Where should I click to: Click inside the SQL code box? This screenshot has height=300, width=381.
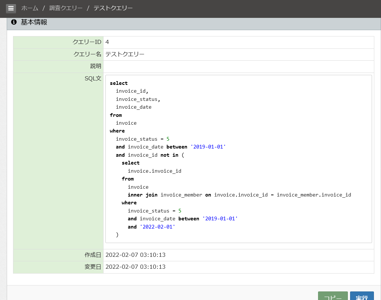click(239, 159)
